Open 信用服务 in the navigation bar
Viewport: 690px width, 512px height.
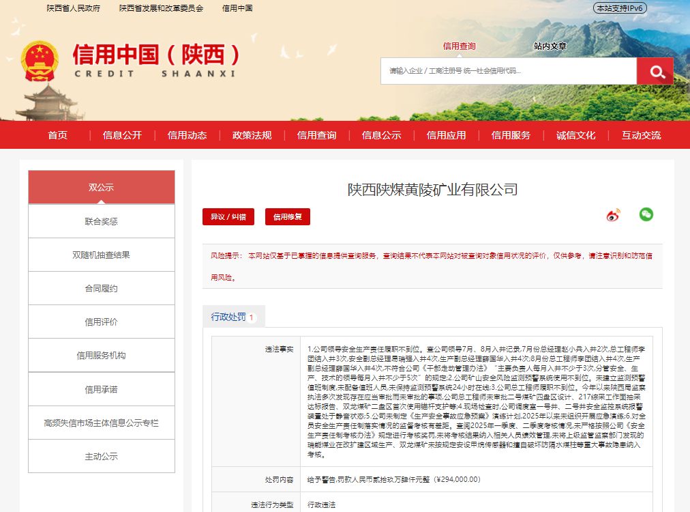click(x=511, y=135)
